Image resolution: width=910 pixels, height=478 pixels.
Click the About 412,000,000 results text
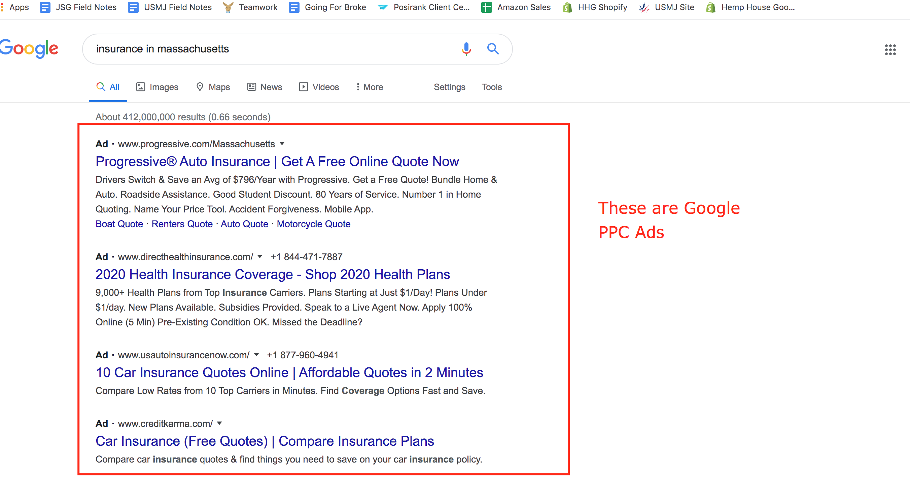click(183, 117)
